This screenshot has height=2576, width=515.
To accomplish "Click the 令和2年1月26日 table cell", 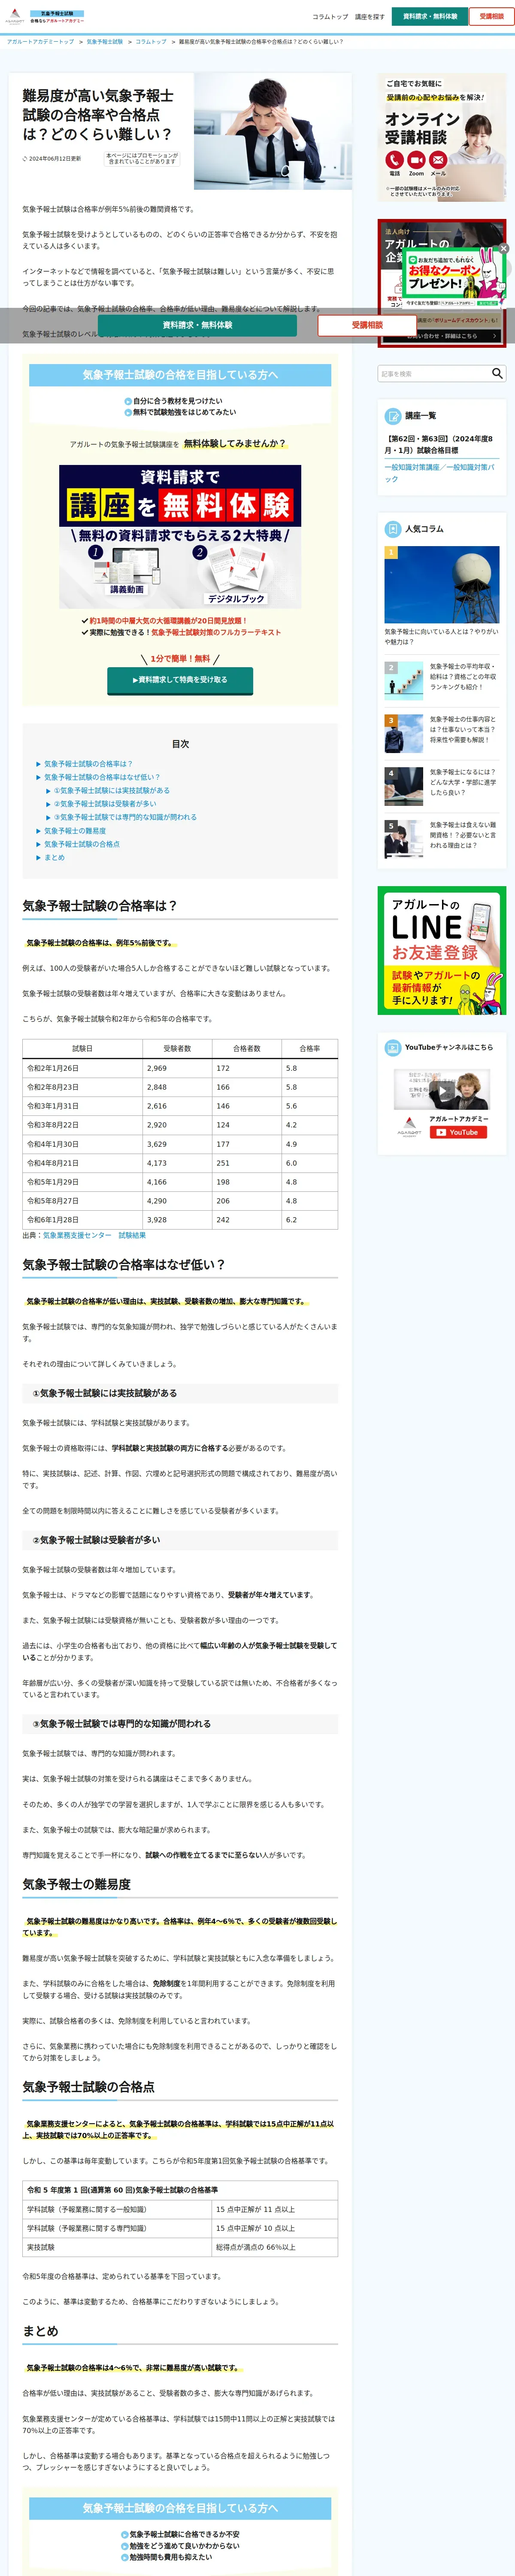I will tap(83, 1068).
